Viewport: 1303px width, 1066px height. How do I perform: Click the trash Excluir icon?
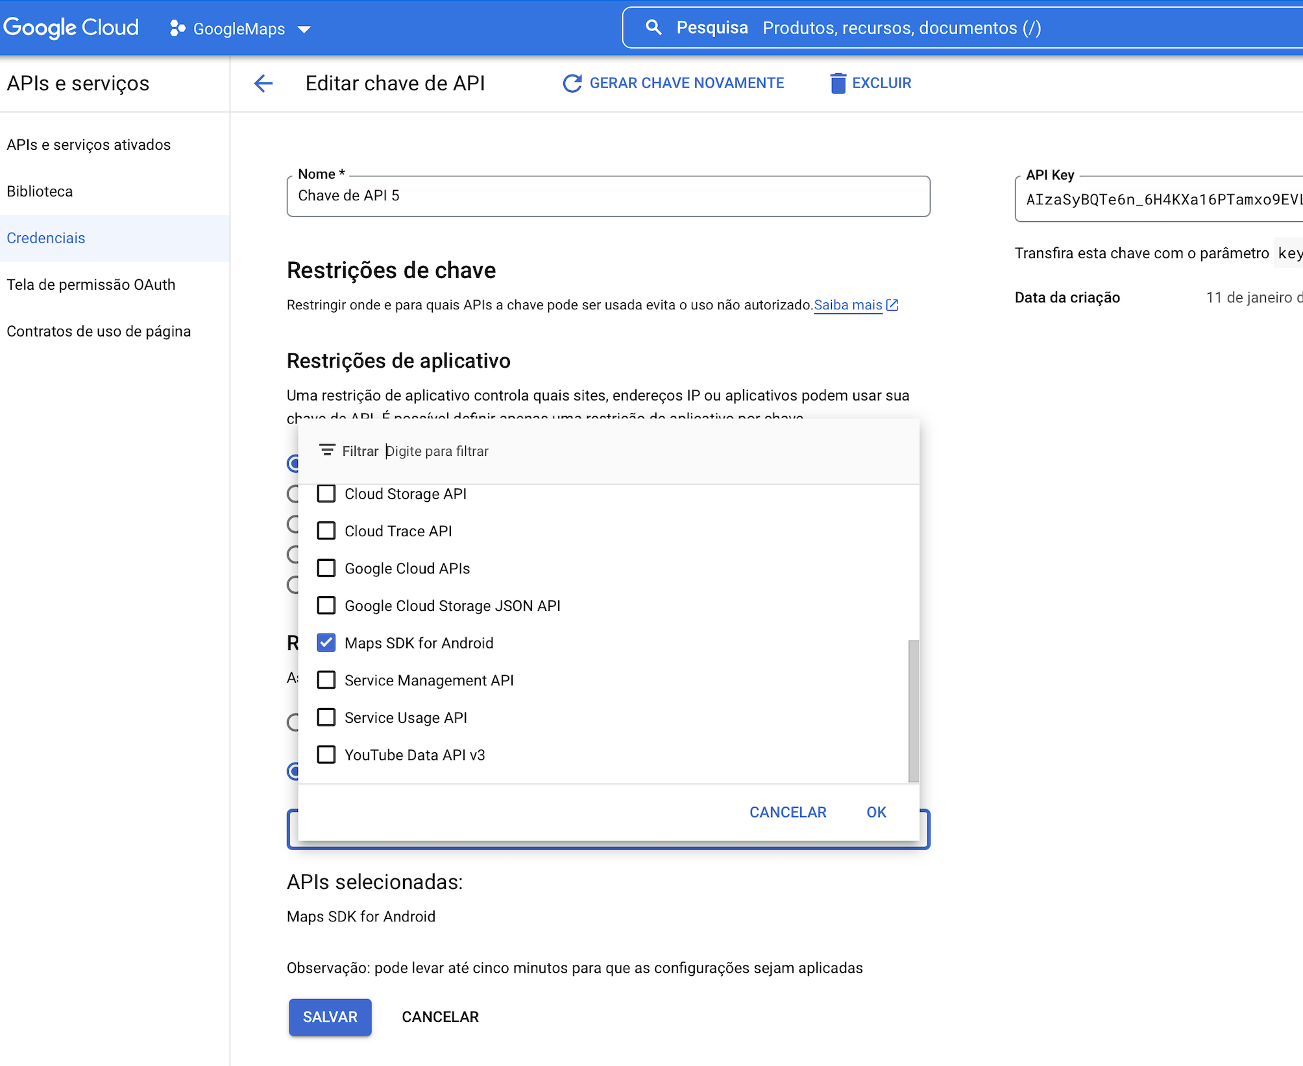pos(838,83)
